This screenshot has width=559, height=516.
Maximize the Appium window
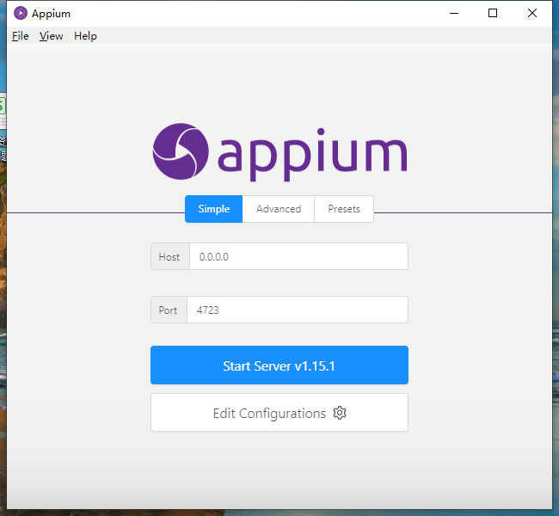click(x=493, y=13)
